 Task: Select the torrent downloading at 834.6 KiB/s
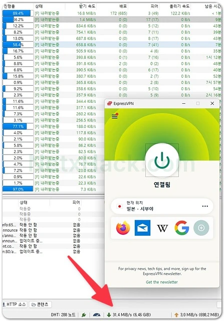[112, 26]
